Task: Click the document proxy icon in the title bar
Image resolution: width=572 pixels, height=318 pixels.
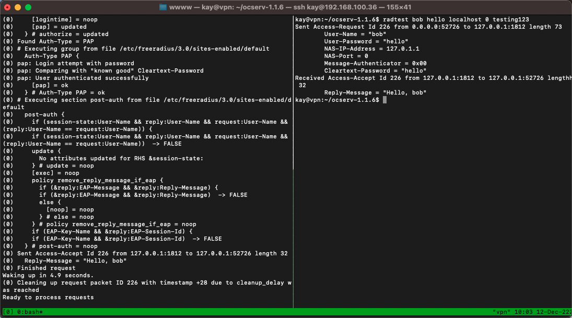Action: pyautogui.click(x=164, y=7)
